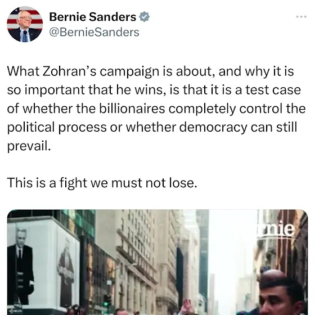Image resolution: width=315 pixels, height=315 pixels.
Task: Click the one-way arrow street sign in video
Action: (15, 312)
